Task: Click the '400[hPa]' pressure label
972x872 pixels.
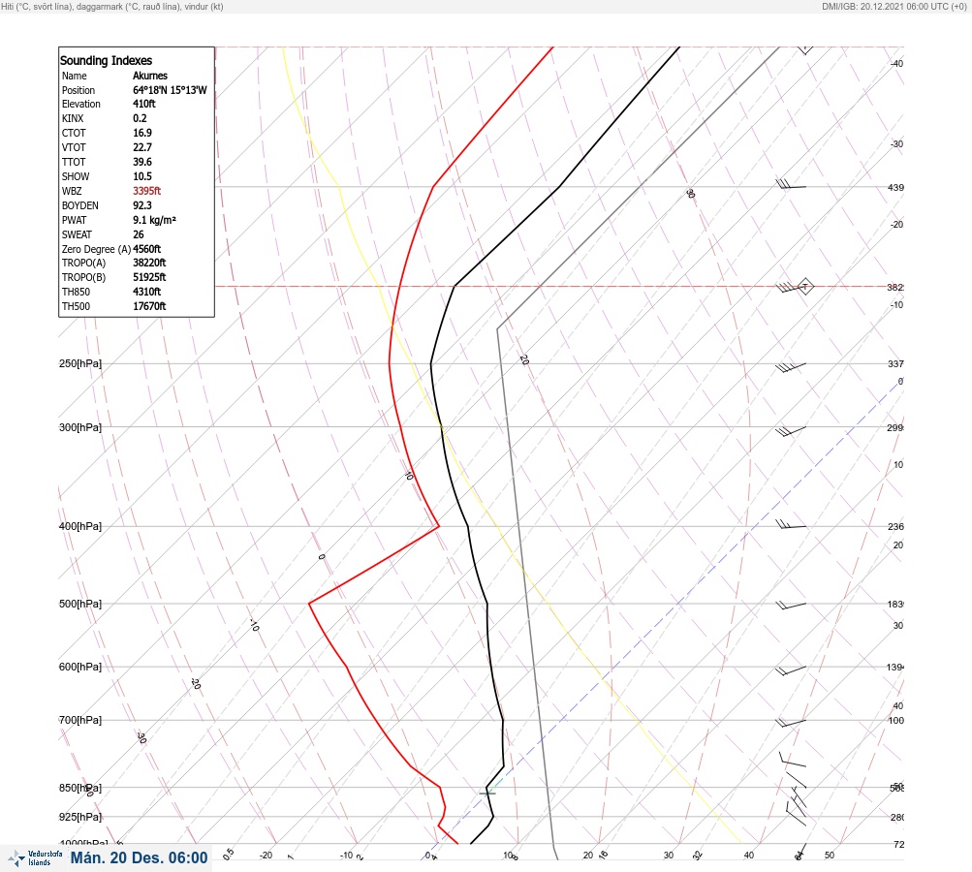Action: (x=80, y=526)
